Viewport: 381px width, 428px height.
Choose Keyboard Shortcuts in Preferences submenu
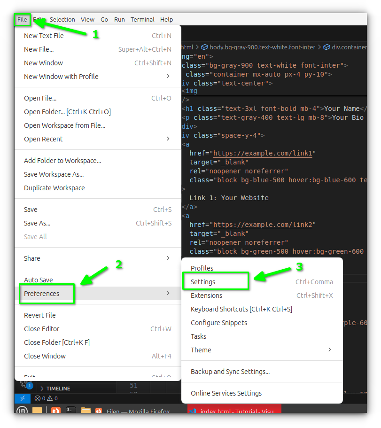(x=241, y=309)
